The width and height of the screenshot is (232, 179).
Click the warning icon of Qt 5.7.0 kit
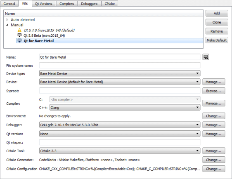point(19,30)
